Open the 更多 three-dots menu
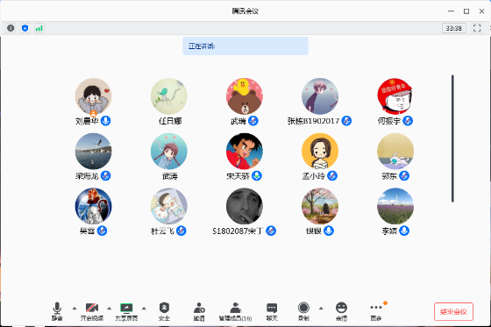The width and height of the screenshot is (491, 327). [x=376, y=311]
